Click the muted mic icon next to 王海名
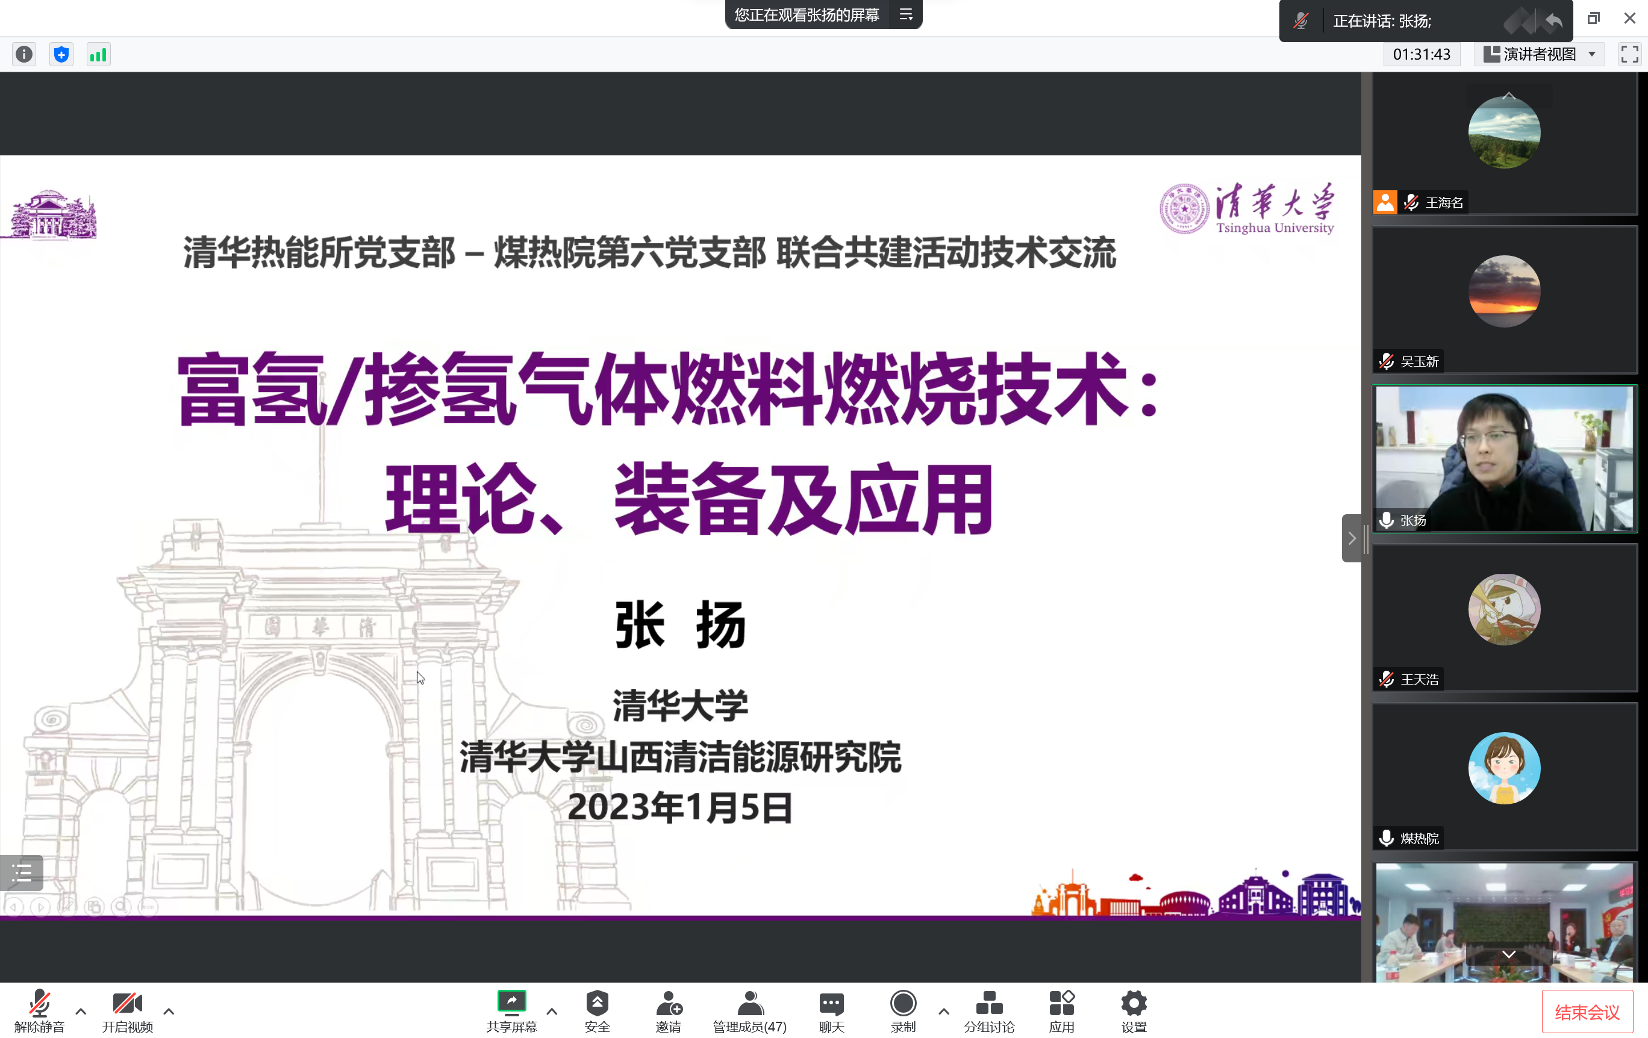This screenshot has height=1038, width=1648. pos(1411,202)
